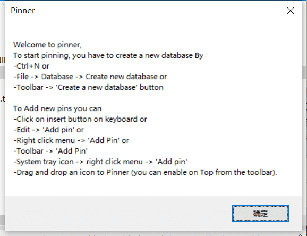Click the background window scrollbar at right edge

click(x=304, y=73)
